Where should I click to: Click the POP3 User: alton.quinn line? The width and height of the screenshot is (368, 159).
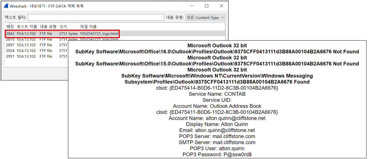217,149
